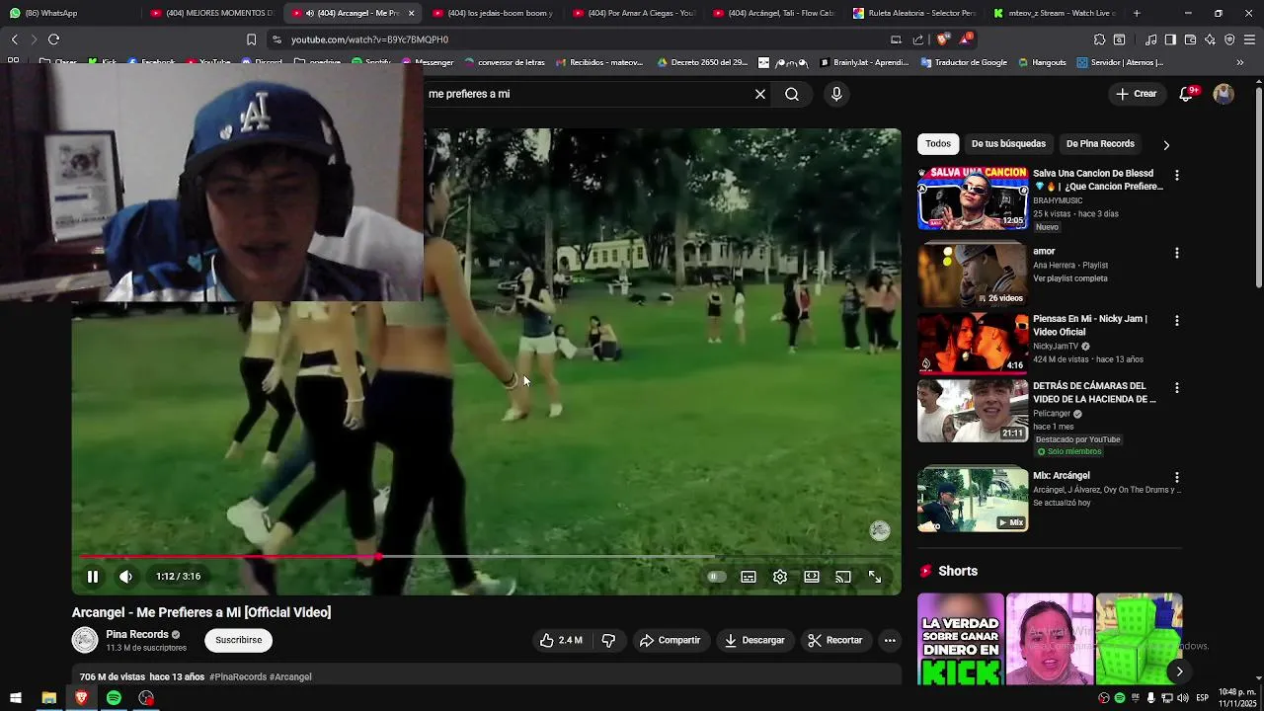Open the 'DETRÁS DE CÁMARAS DEL VIDEO' title
This screenshot has width=1264, height=711.
tap(1094, 393)
